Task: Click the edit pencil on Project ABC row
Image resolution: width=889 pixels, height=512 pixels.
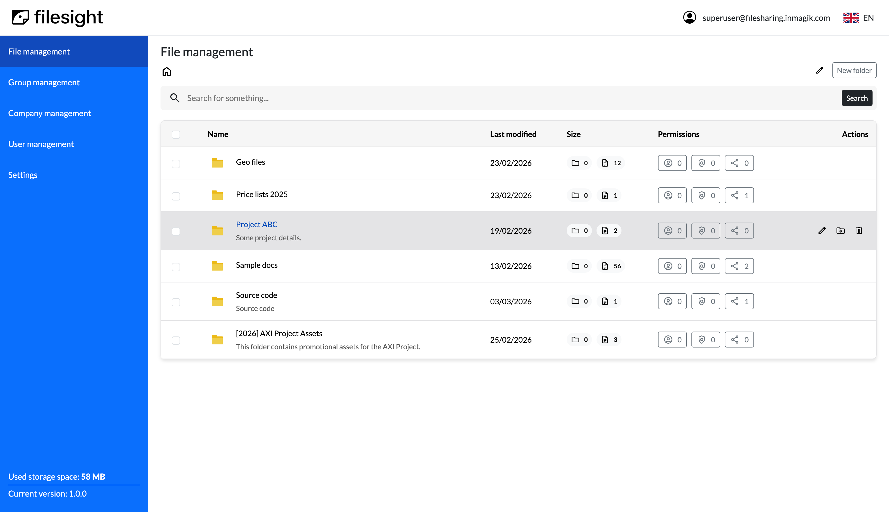Action: [x=822, y=231]
